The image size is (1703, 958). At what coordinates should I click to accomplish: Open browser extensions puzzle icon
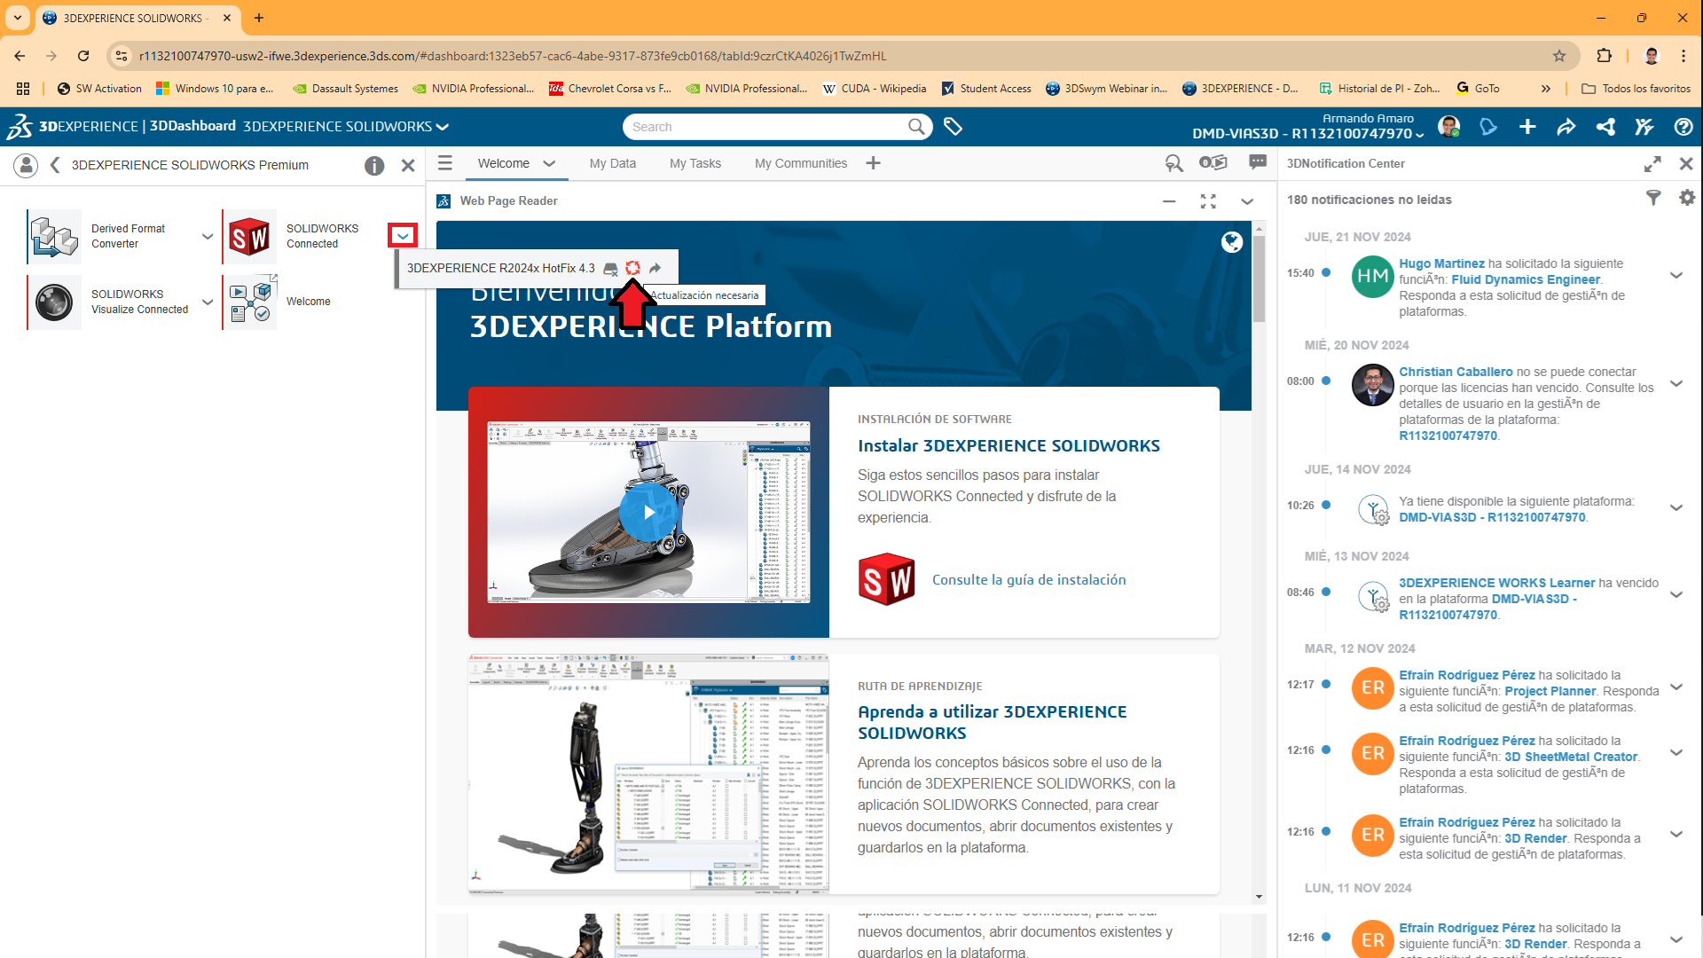pos(1604,56)
